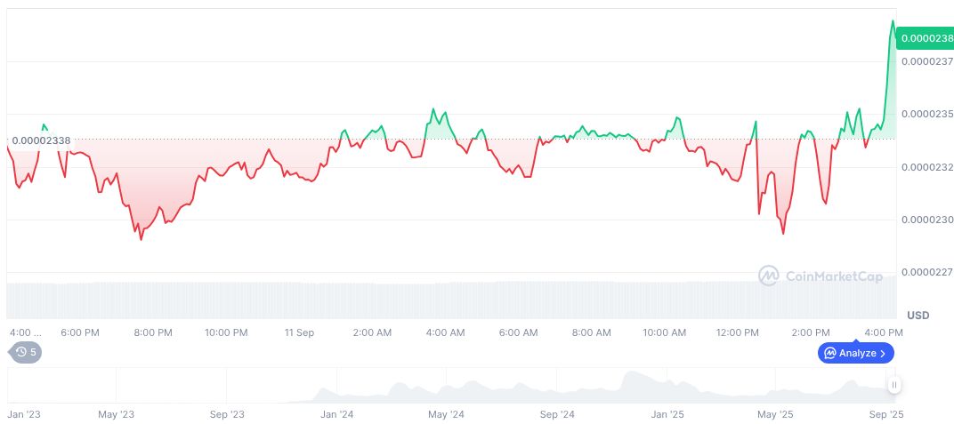Image resolution: width=954 pixels, height=424 pixels.
Task: Click the range slider handle at Sep '25
Action: coord(893,385)
